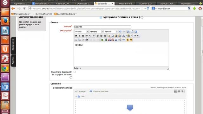
Task: Switch file manager to tree view
Action: click(183, 92)
